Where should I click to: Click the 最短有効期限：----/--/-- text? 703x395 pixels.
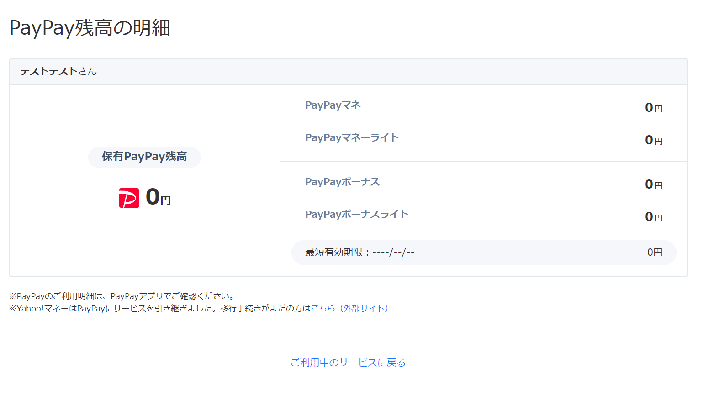(360, 252)
